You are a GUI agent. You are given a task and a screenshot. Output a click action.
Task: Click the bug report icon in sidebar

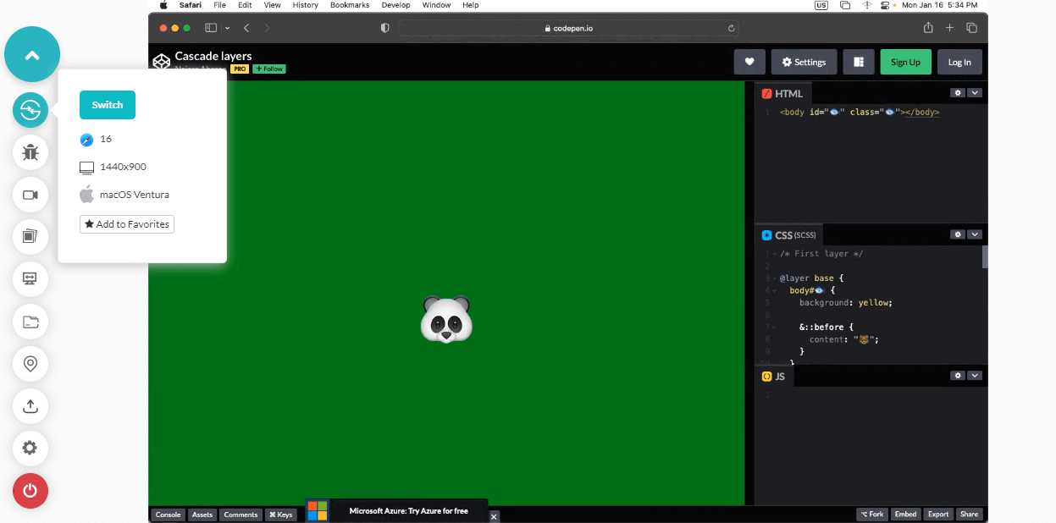tap(30, 152)
